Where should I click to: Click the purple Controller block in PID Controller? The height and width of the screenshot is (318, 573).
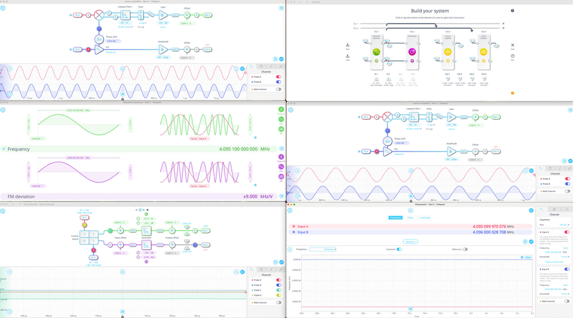(x=146, y=245)
